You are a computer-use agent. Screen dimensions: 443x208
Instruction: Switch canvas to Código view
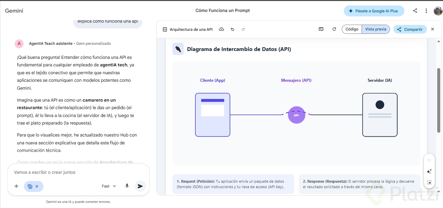(352, 29)
